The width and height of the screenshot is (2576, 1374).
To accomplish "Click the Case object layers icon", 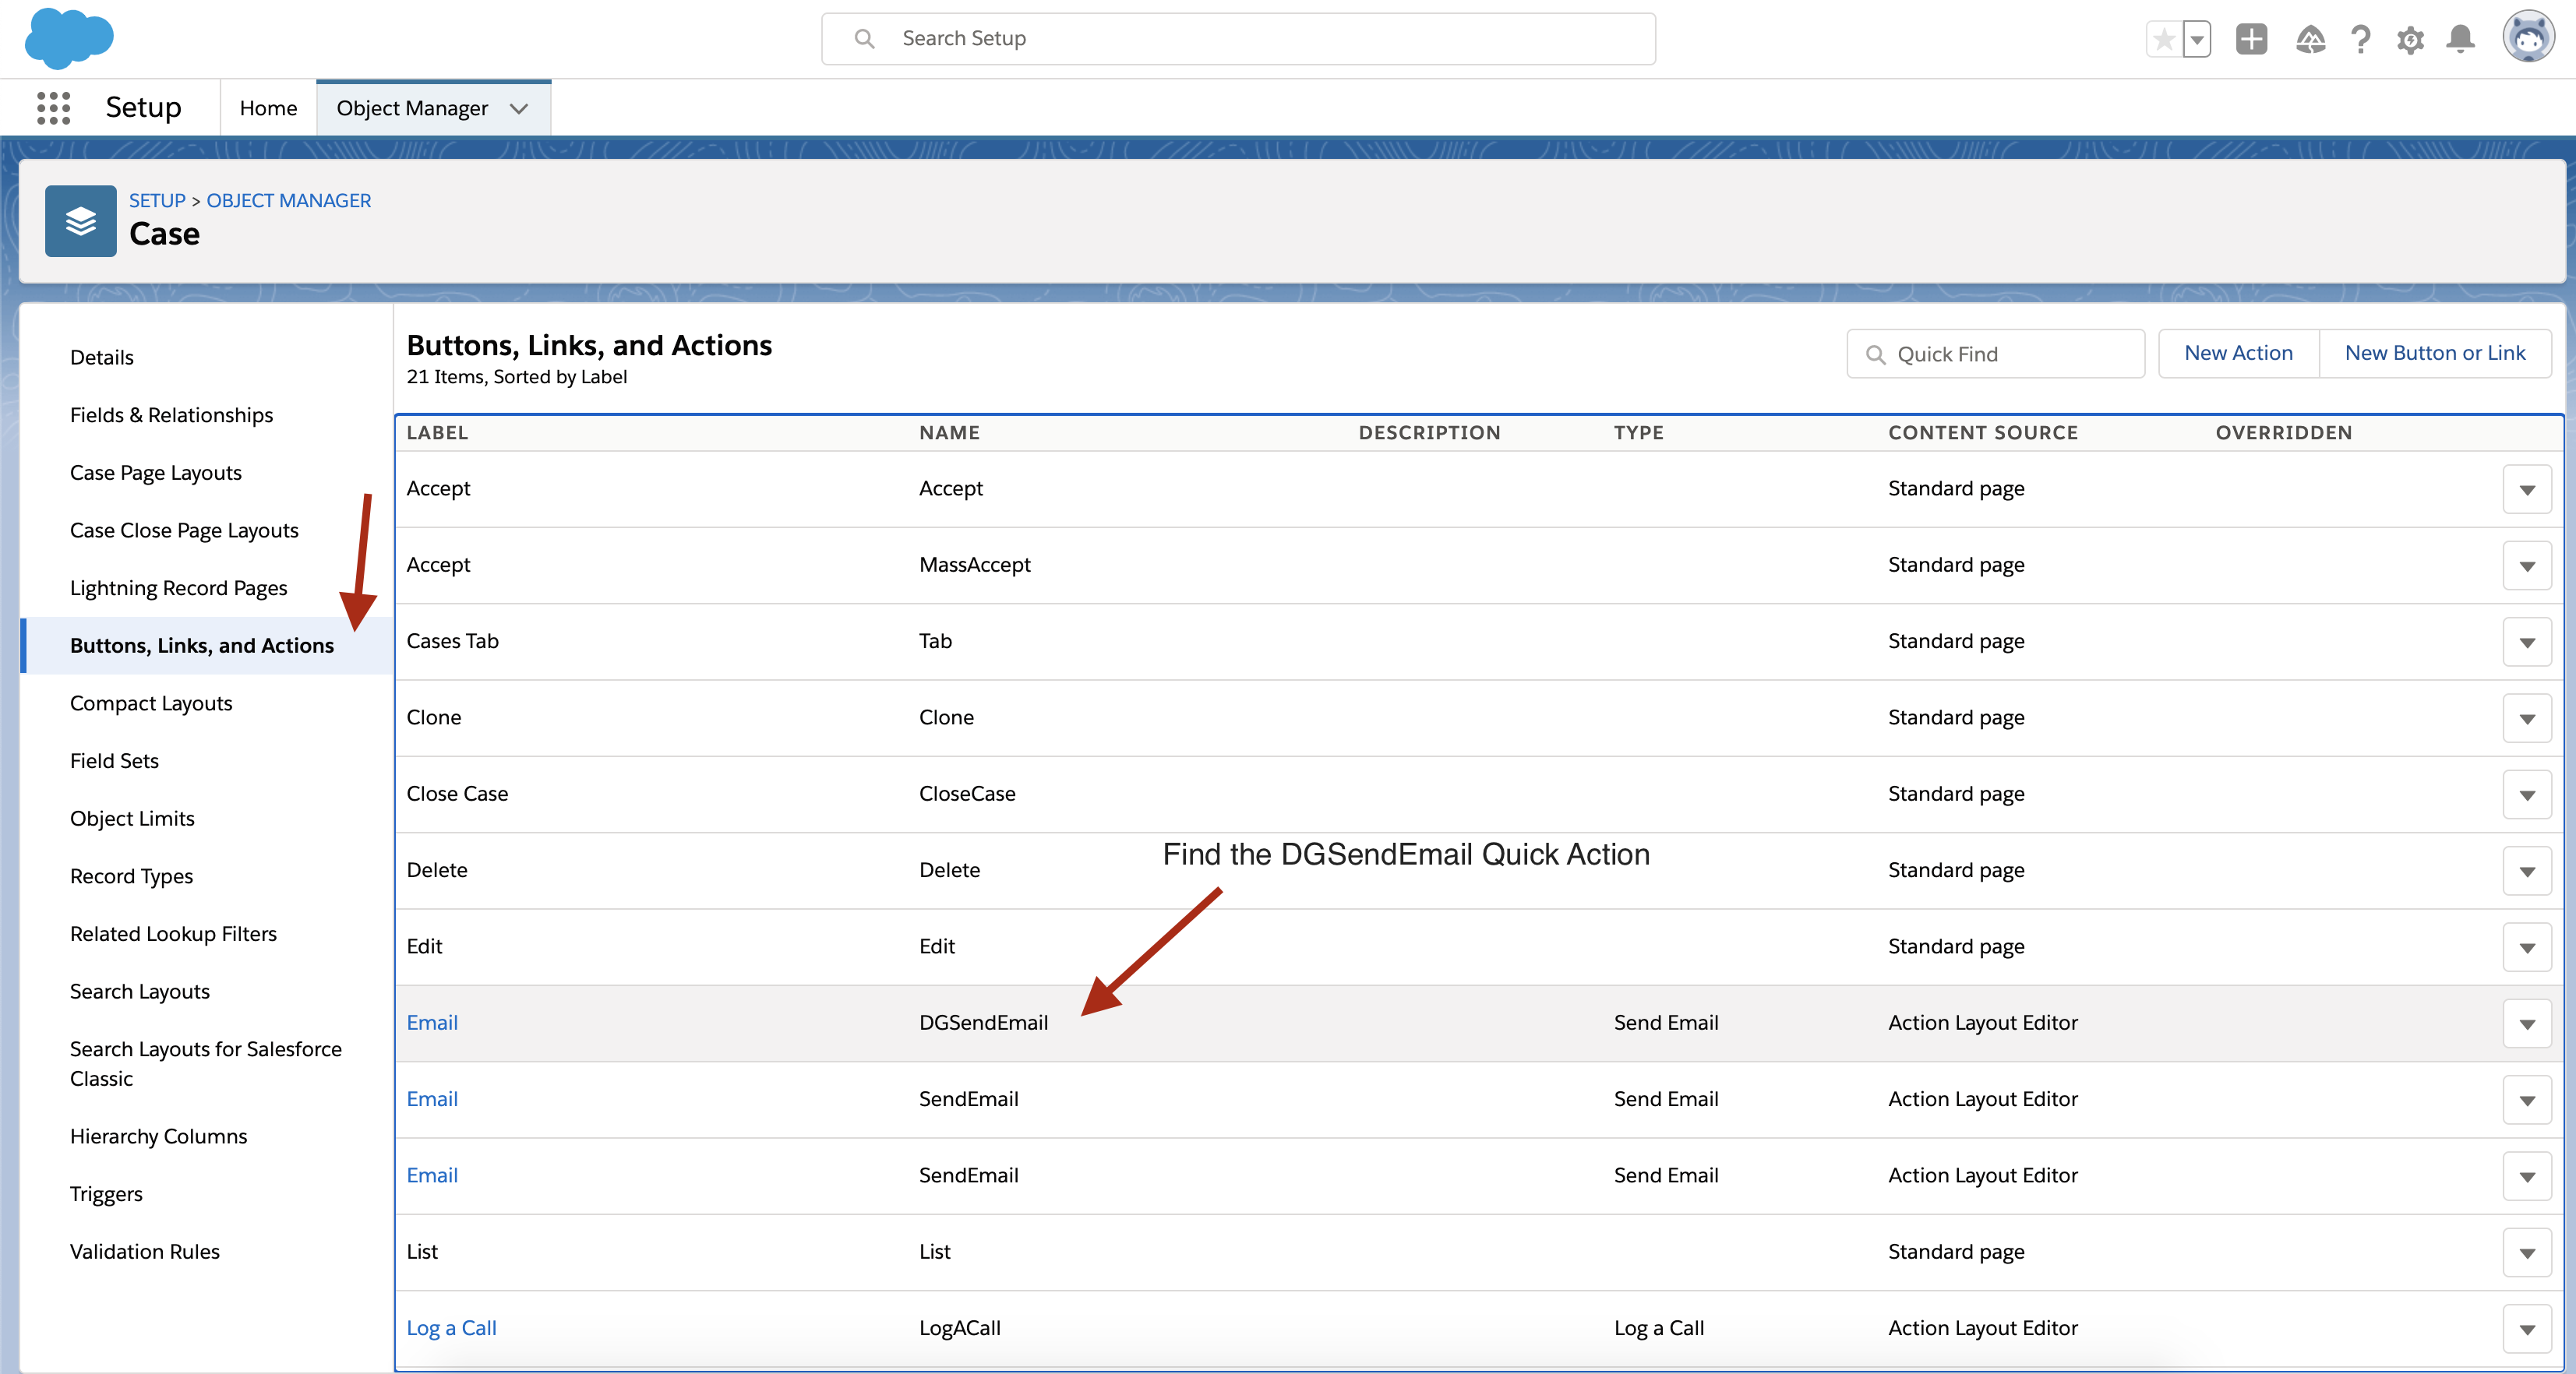I will [81, 221].
